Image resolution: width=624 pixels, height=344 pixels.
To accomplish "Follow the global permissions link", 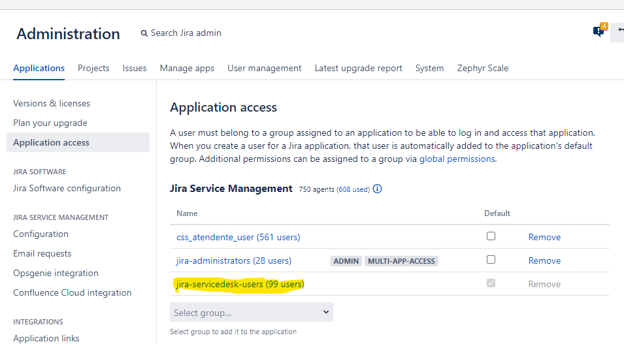I will click(457, 159).
